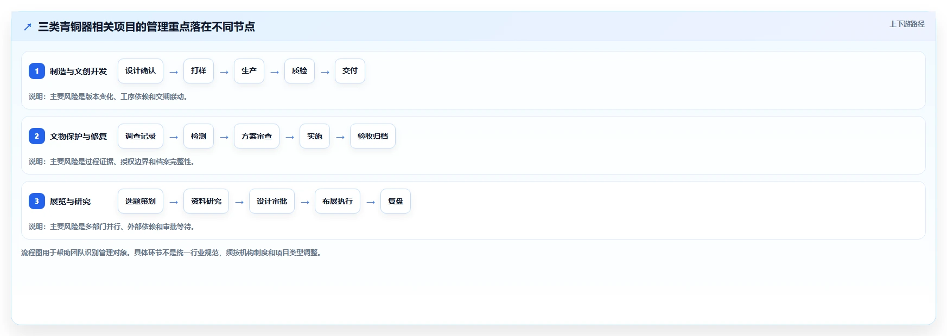Screen dimensions: 947x336
Task: Select the 生产 step box
Action: pyautogui.click(x=249, y=71)
